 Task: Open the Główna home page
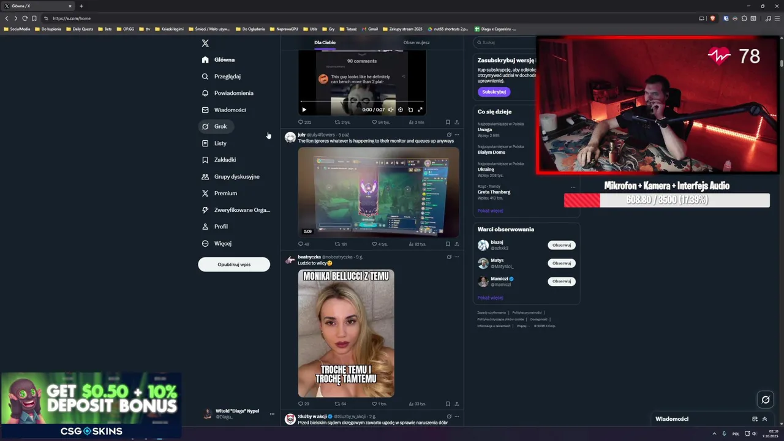click(219, 59)
